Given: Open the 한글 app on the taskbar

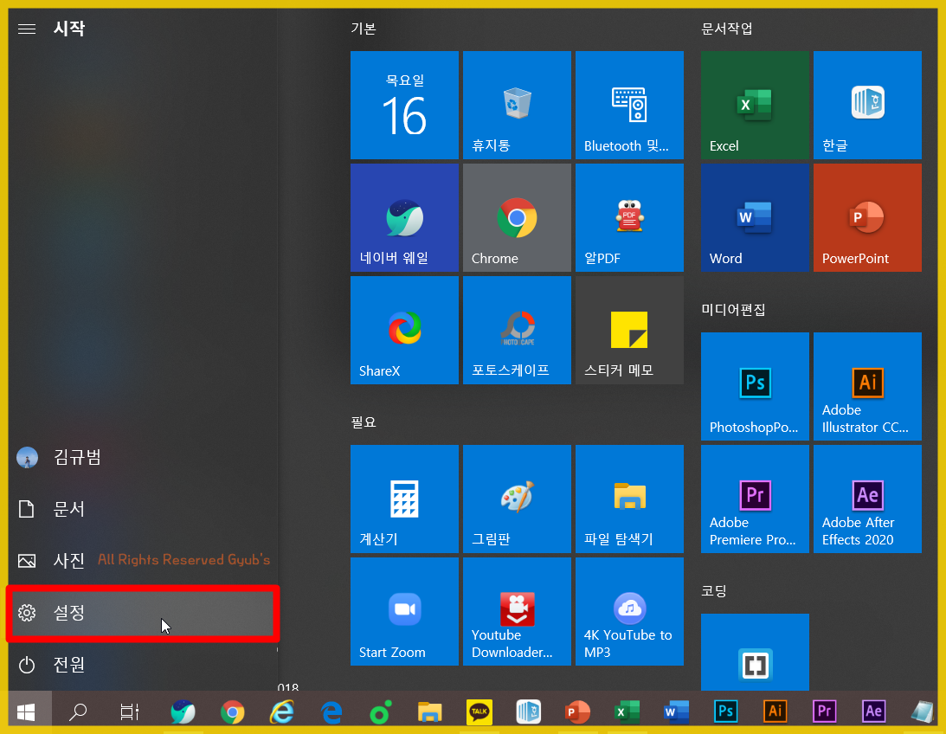Looking at the screenshot, I should [x=529, y=712].
